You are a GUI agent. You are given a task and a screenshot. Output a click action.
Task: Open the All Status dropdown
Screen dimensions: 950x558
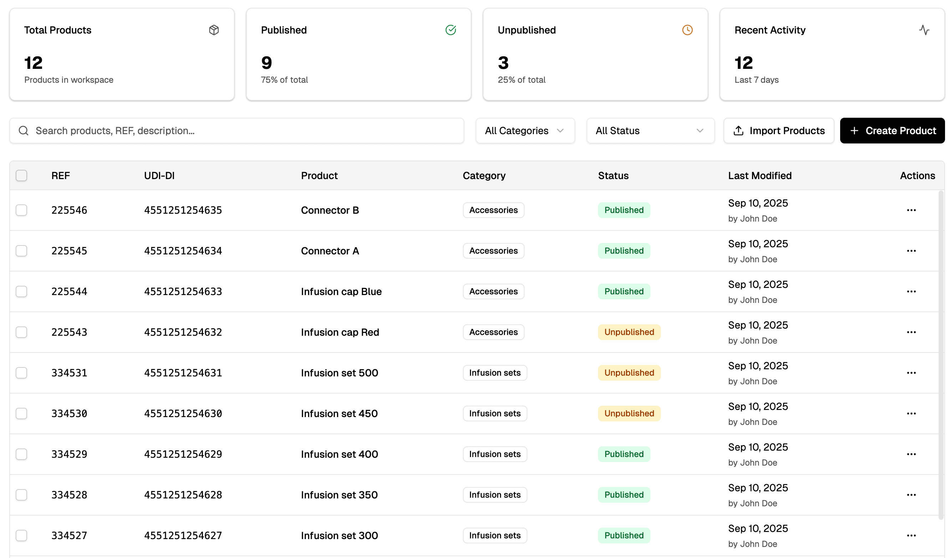650,131
